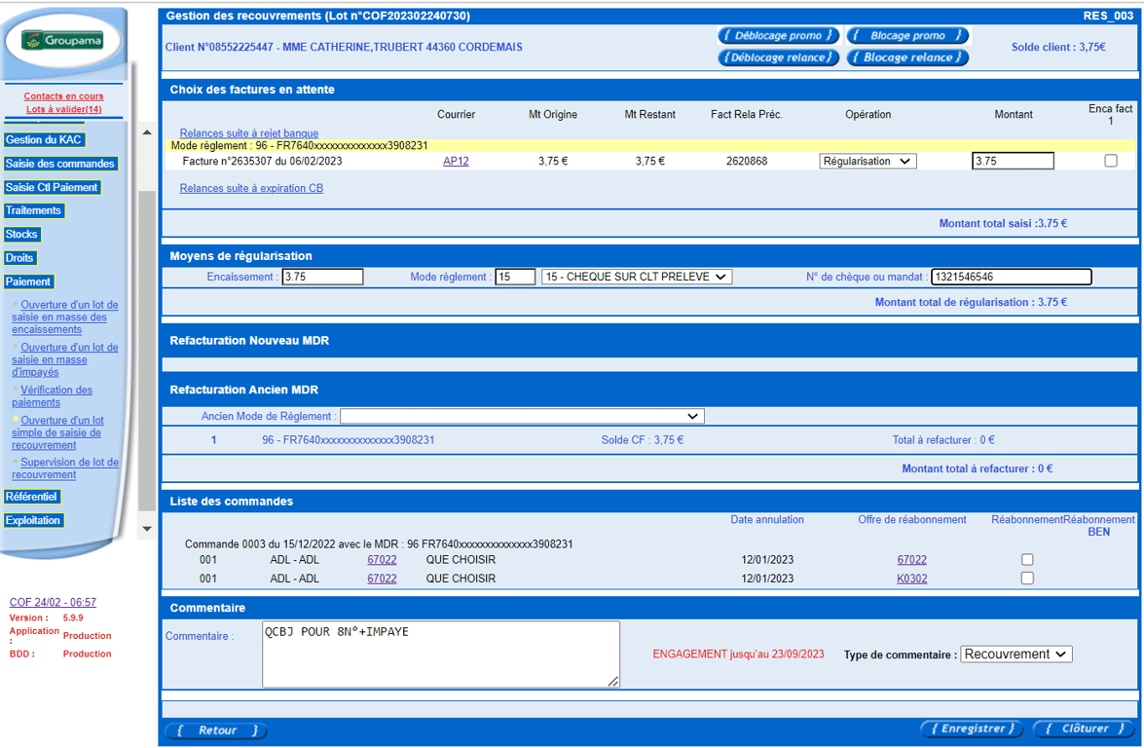1144x748 pixels.
Task: Click the Enregistrer button
Action: click(972, 729)
